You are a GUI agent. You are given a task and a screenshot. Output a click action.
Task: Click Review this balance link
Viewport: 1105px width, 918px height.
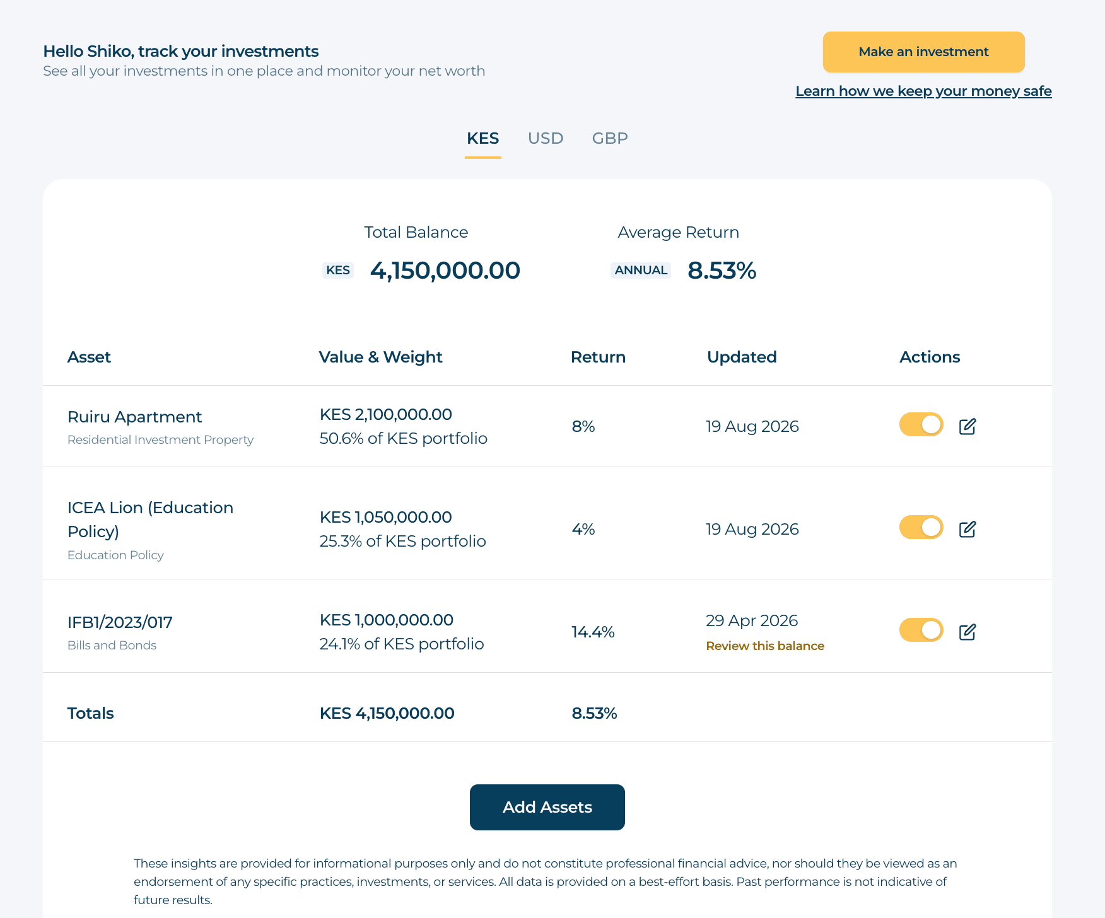point(765,646)
